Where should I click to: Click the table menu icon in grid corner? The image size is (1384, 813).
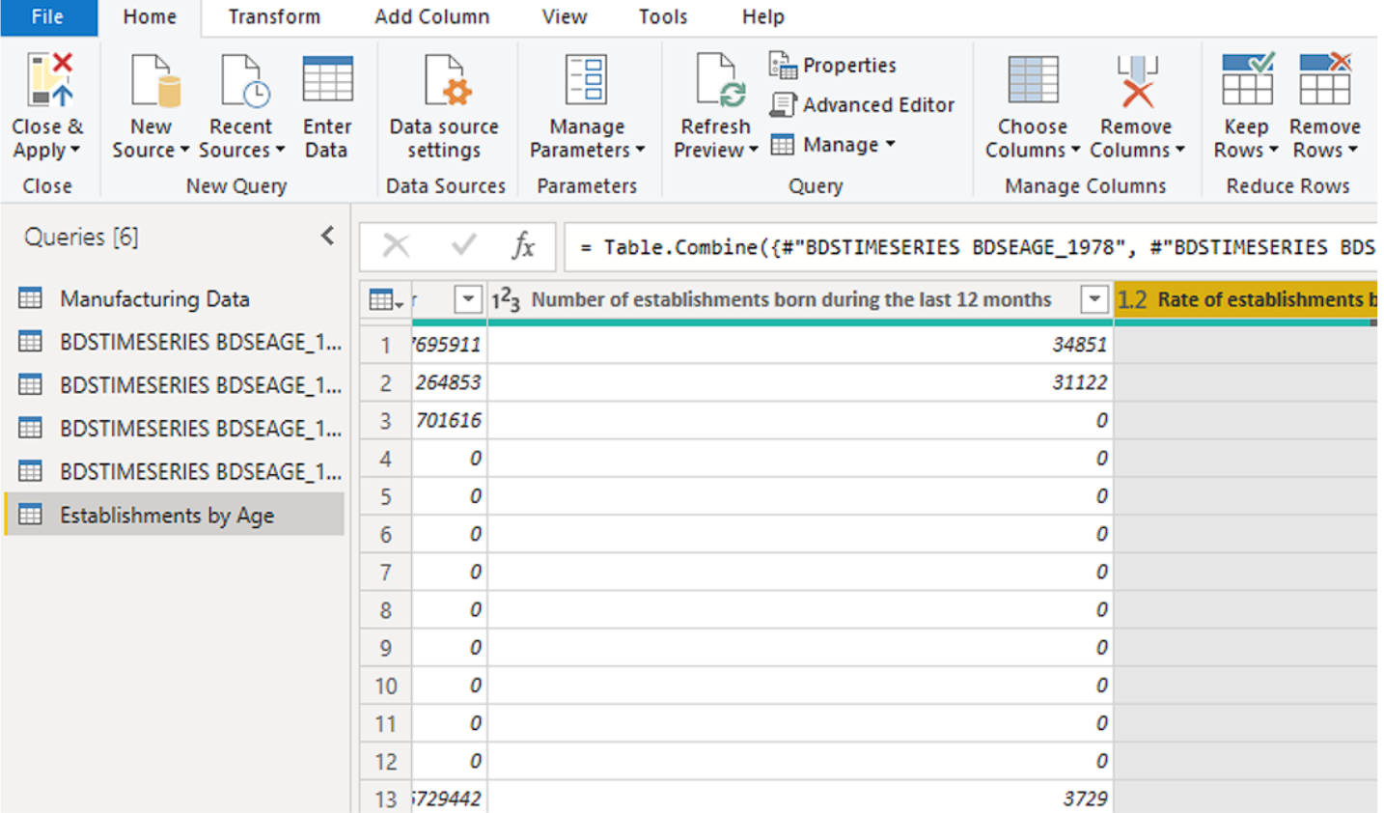coord(385,300)
